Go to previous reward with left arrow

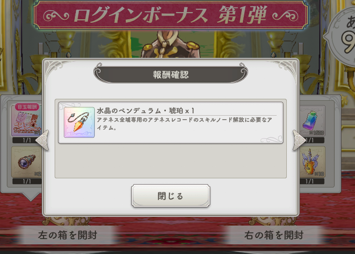pos(43,140)
